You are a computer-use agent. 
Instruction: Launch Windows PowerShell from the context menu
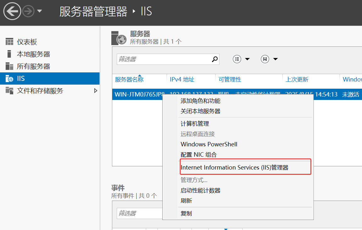(209, 144)
